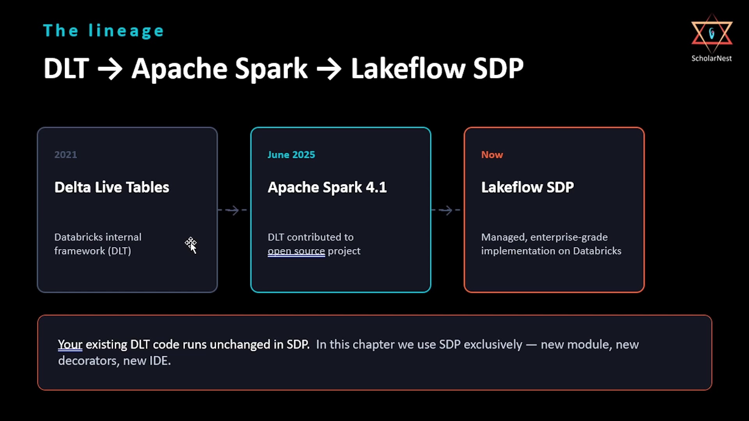Click the 'Now' label in the orange card
749x421 pixels.
point(492,155)
